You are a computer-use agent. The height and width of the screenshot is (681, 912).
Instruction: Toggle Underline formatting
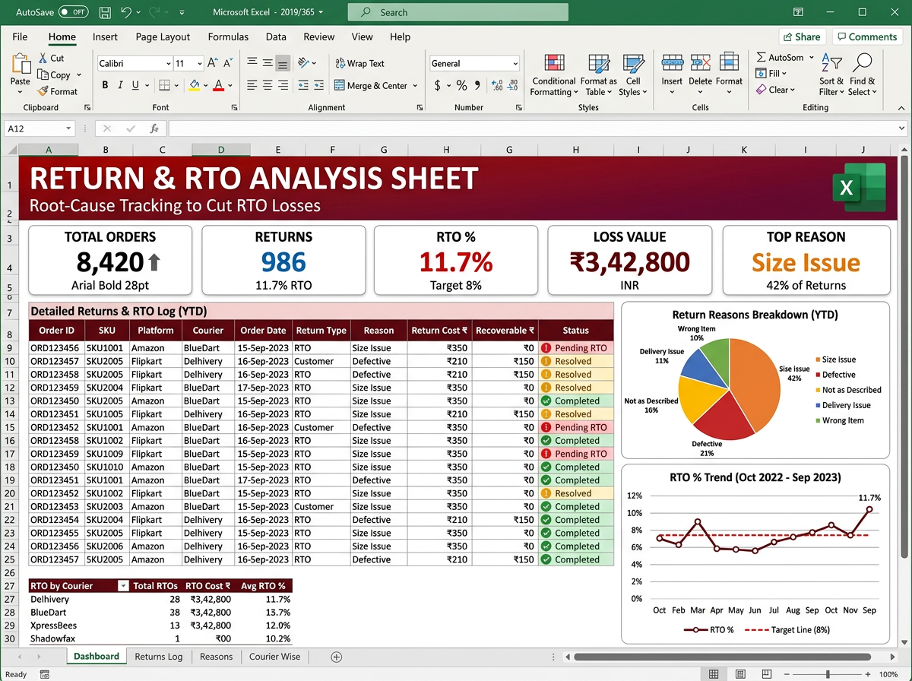[x=135, y=85]
